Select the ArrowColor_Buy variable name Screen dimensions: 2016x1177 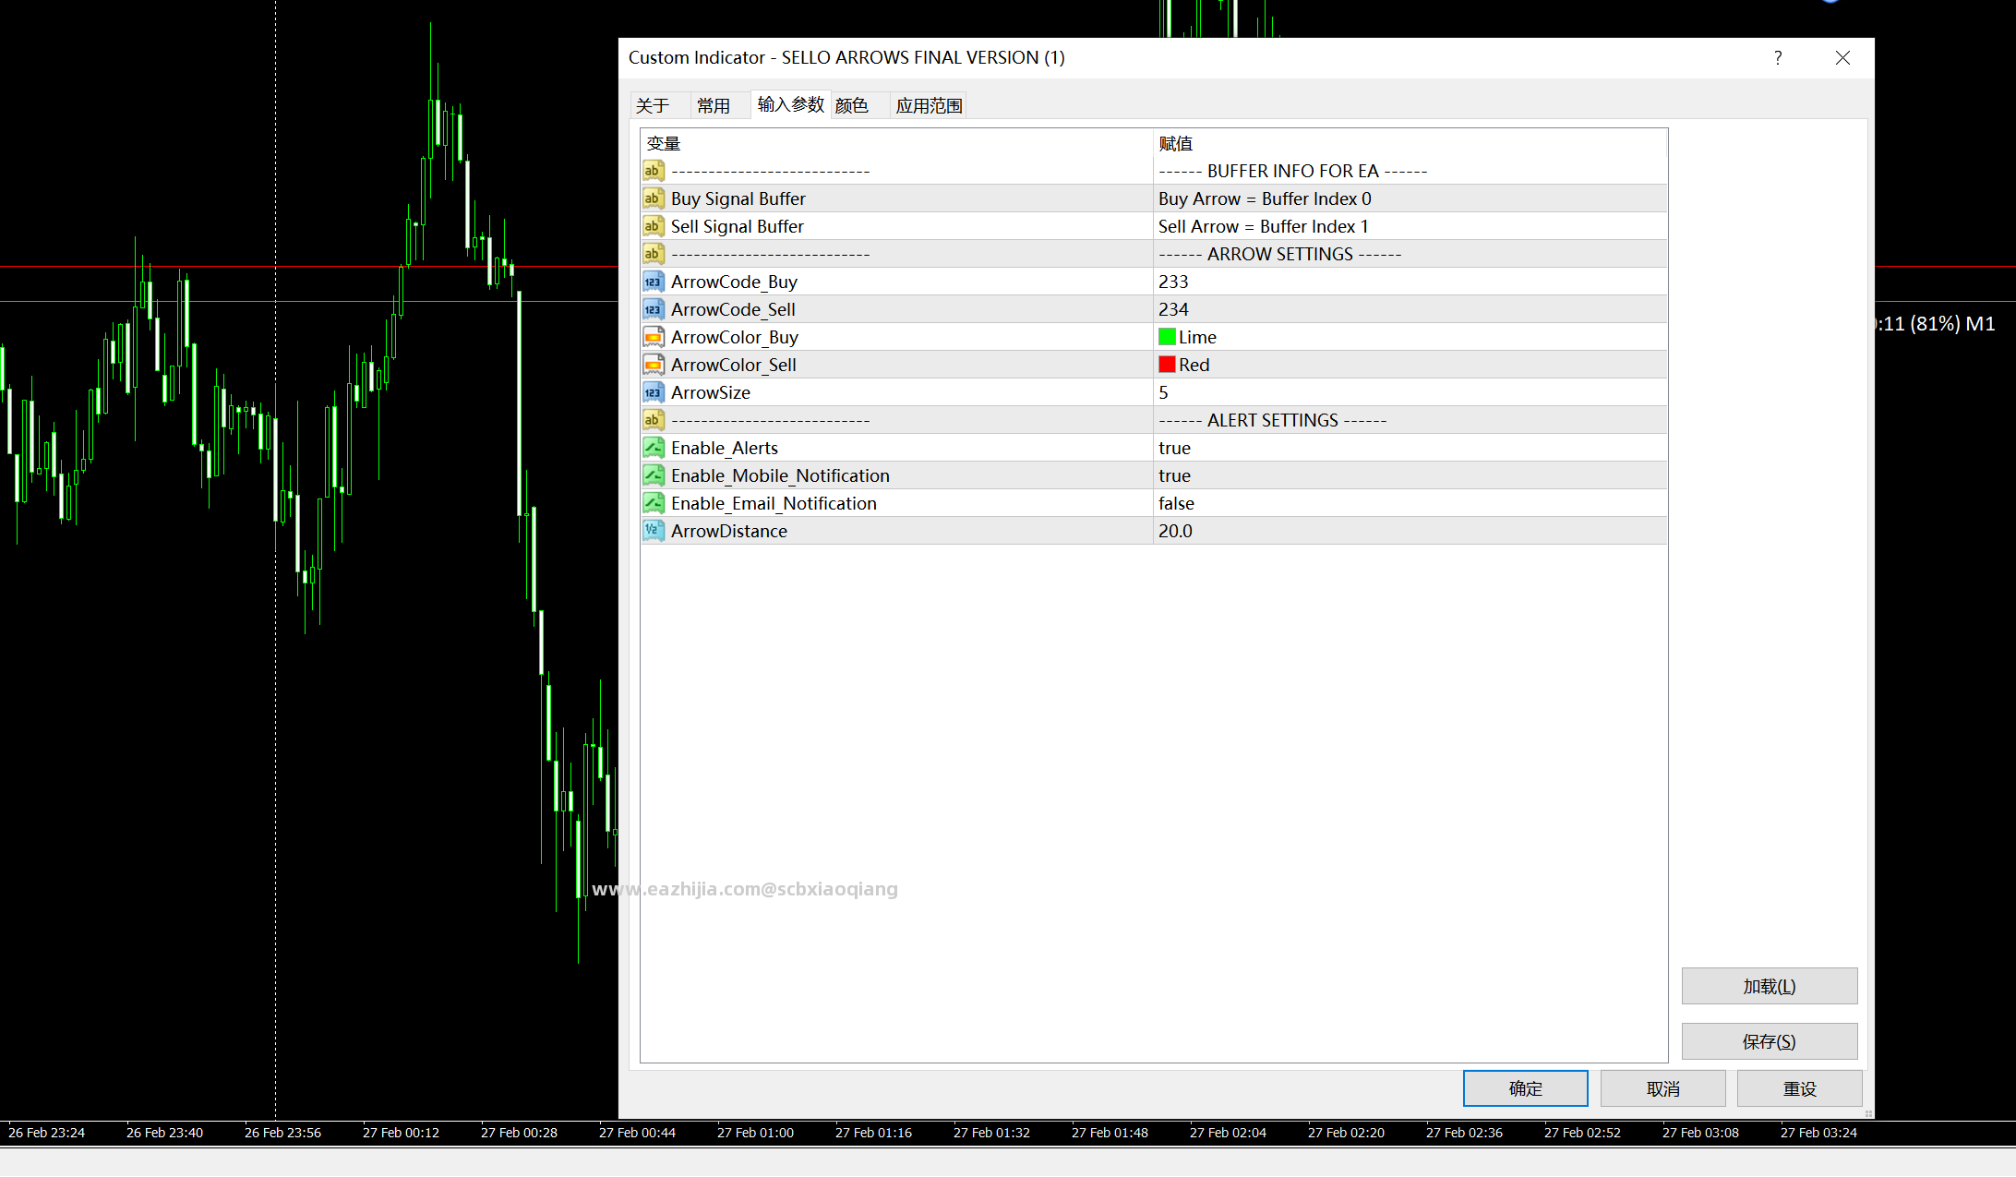pos(735,337)
